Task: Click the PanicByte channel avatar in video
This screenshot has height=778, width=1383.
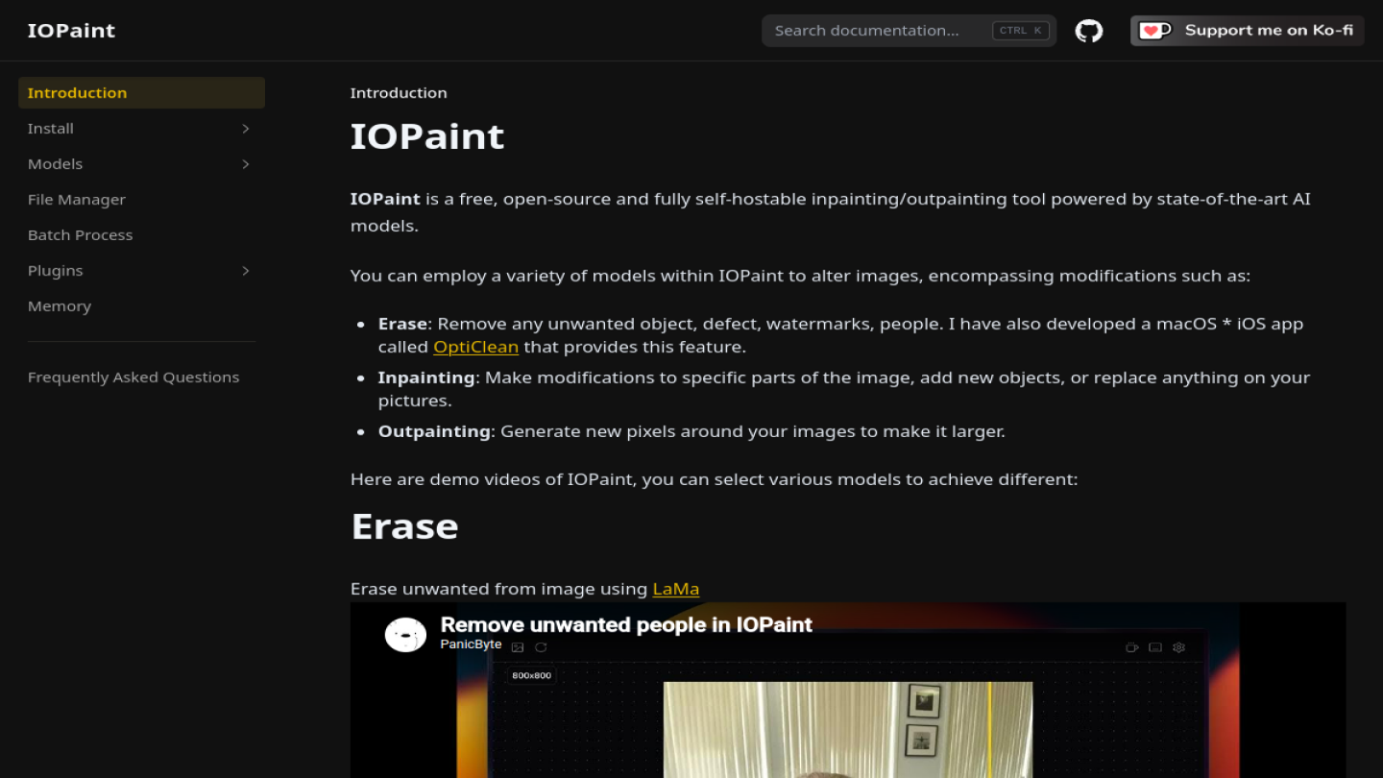Action: coord(405,635)
